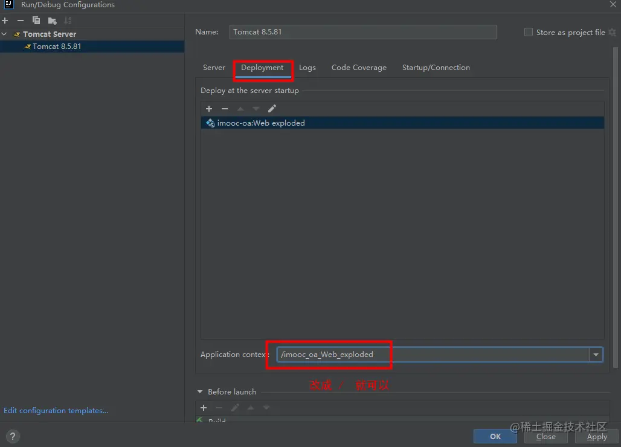621x447 pixels.
Task: Edit the before launch task
Action: click(x=235, y=407)
